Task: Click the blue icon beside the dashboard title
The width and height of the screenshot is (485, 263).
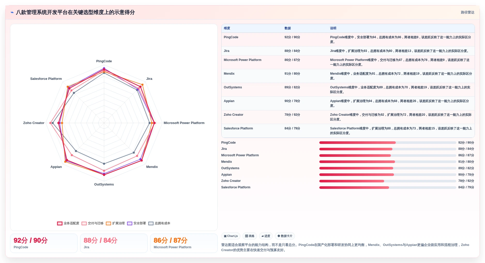Action: point(12,12)
